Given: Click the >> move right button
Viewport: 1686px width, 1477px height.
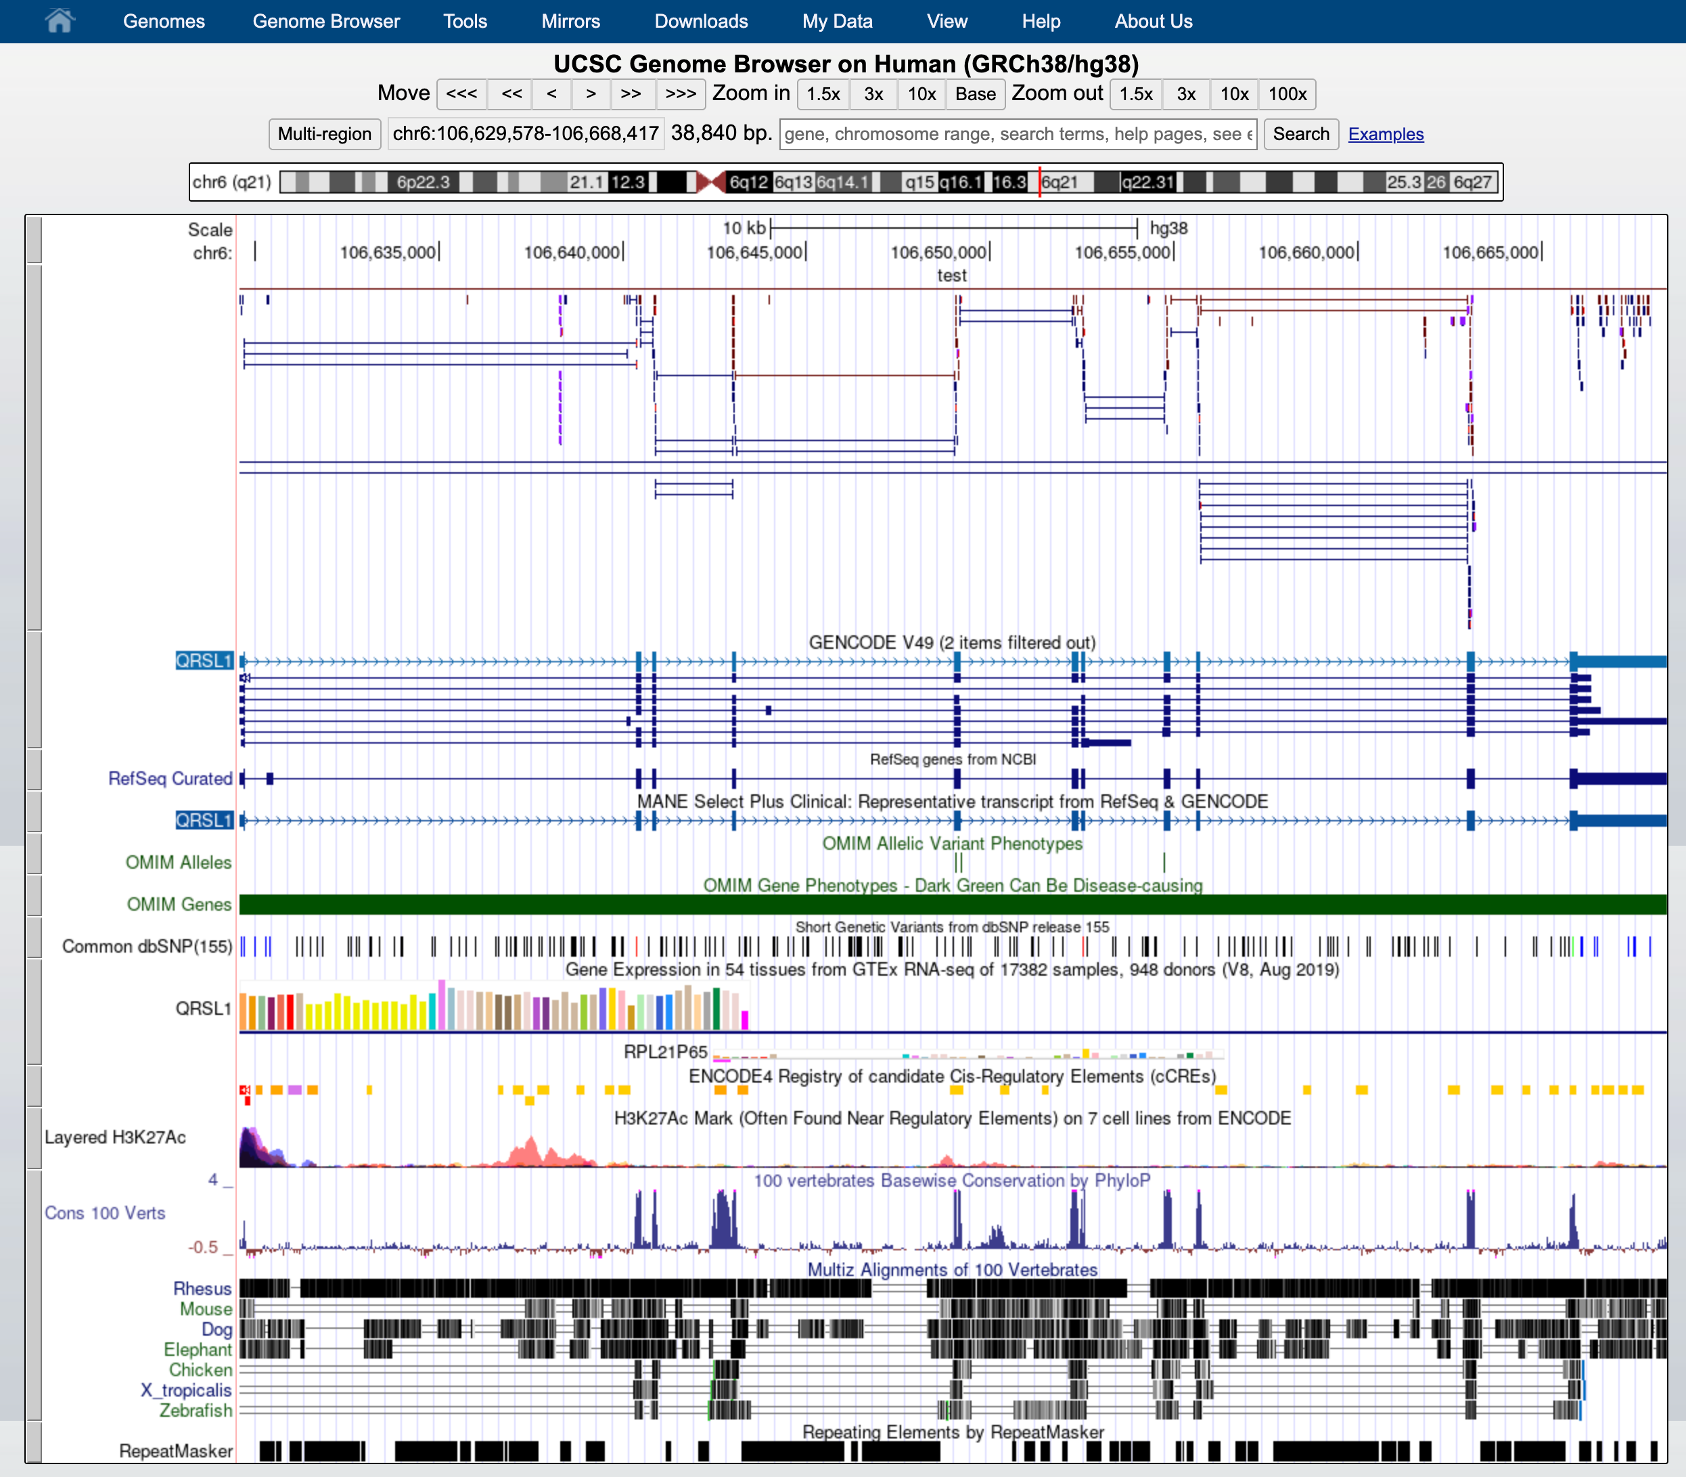Looking at the screenshot, I should pyautogui.click(x=631, y=94).
